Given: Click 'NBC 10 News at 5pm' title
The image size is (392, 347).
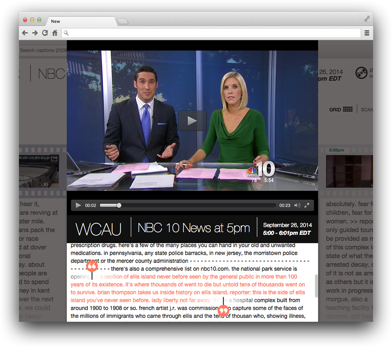Looking at the screenshot, I should (x=194, y=228).
